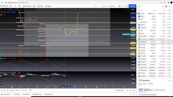The image size is (173, 97).
Task: Select the BLX row in the watchlist
Action: 154,30
